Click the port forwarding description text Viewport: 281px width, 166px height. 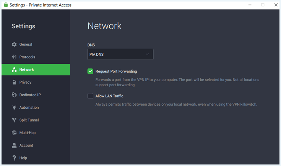[177, 82]
